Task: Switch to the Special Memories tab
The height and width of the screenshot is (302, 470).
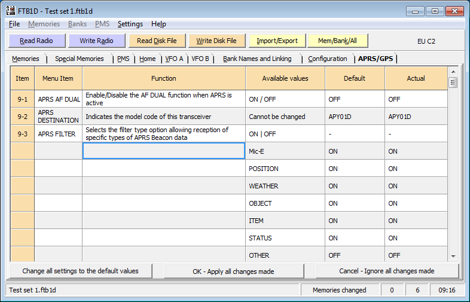Action: pyautogui.click(x=80, y=59)
